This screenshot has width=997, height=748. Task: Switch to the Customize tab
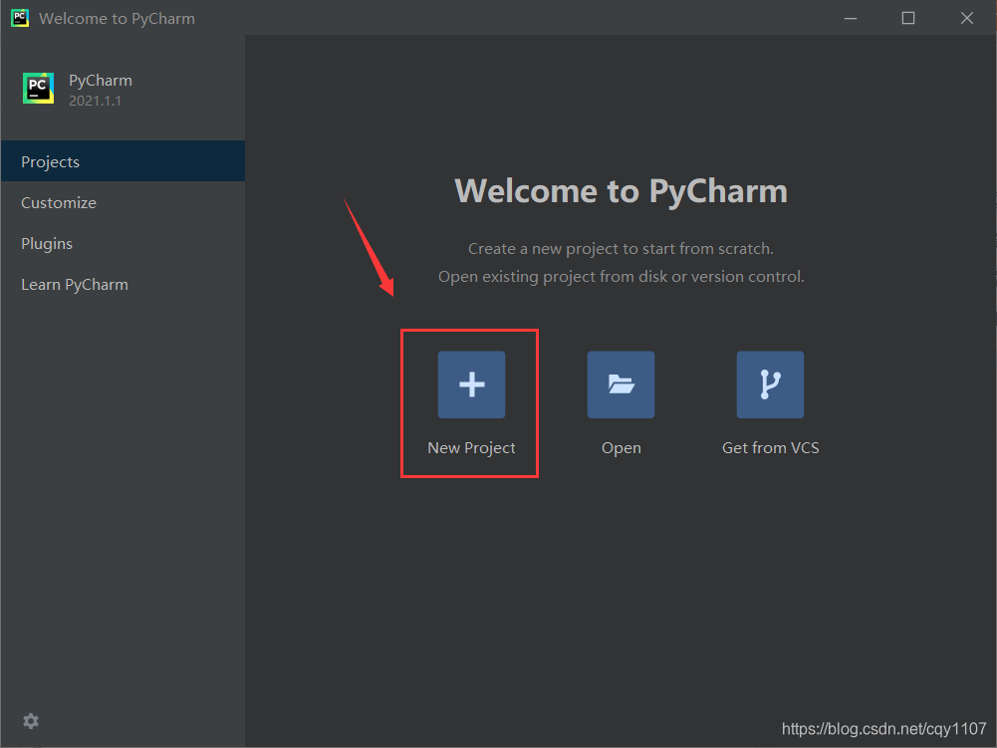tap(123, 202)
